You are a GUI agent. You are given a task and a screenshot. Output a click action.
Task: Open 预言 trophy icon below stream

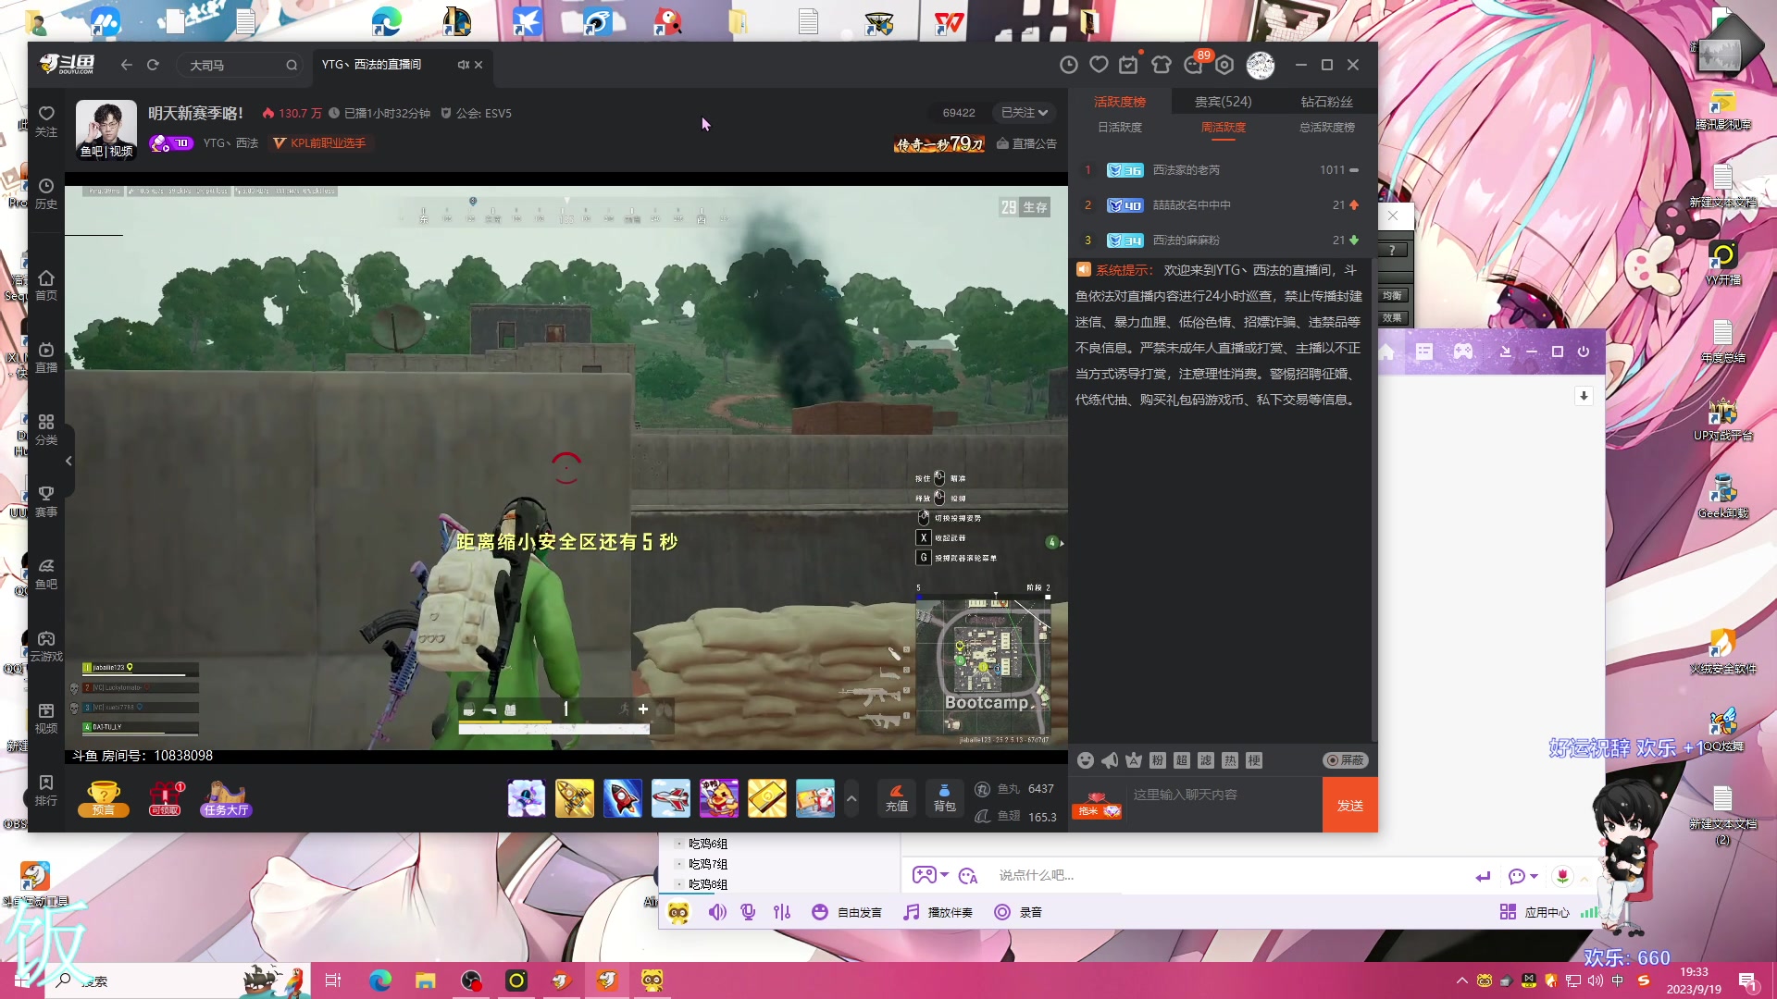click(x=104, y=798)
